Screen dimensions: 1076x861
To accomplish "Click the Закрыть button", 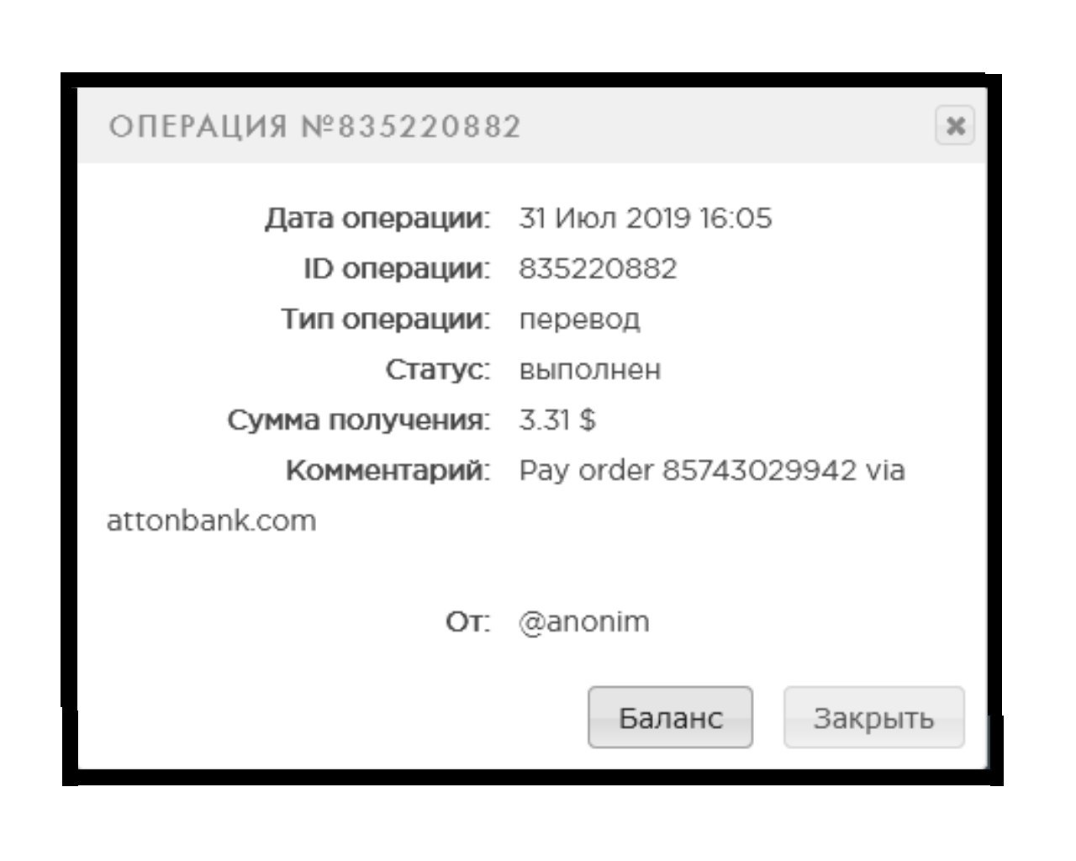I will 873,717.
